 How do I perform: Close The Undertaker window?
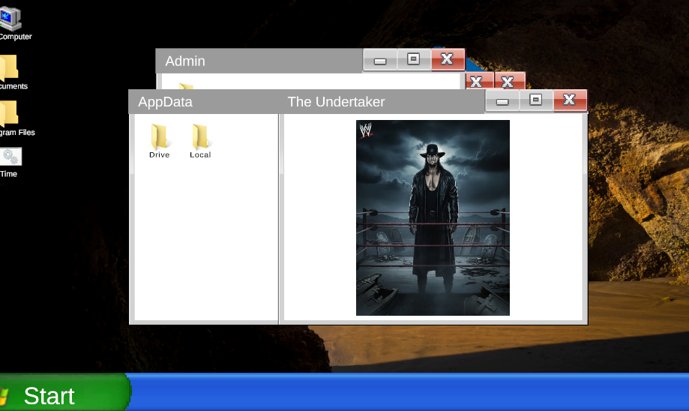click(570, 100)
